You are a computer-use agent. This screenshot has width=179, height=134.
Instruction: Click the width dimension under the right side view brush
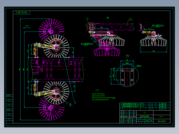[154, 51]
